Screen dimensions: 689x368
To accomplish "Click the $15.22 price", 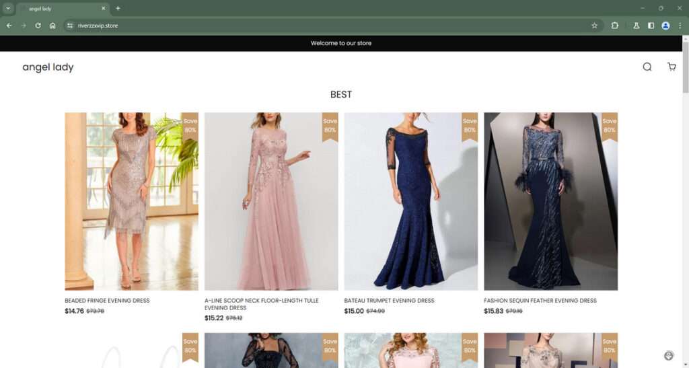I will click(x=214, y=318).
